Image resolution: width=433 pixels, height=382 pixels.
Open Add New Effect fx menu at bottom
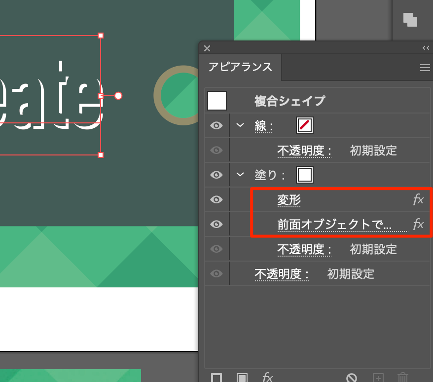click(267, 378)
